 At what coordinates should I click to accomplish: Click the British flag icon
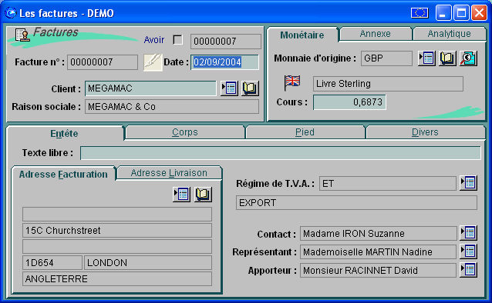[292, 82]
